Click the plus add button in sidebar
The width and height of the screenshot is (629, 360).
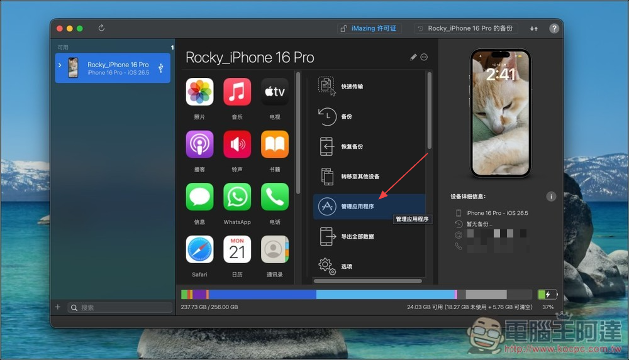[58, 307]
